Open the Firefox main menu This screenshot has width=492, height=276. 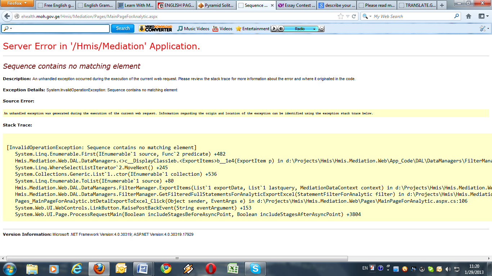click(x=17, y=4)
